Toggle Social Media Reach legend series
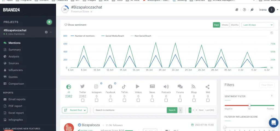 click(113, 36)
